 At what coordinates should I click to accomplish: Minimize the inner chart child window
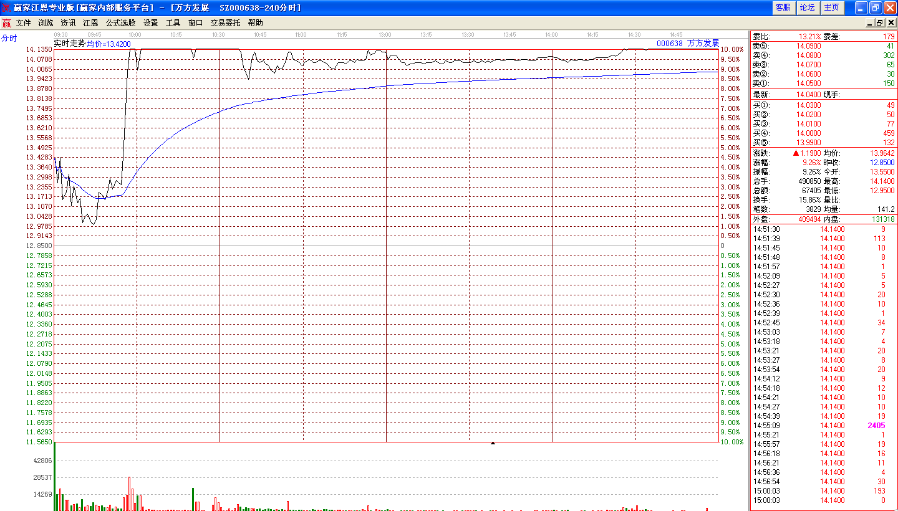[871, 23]
